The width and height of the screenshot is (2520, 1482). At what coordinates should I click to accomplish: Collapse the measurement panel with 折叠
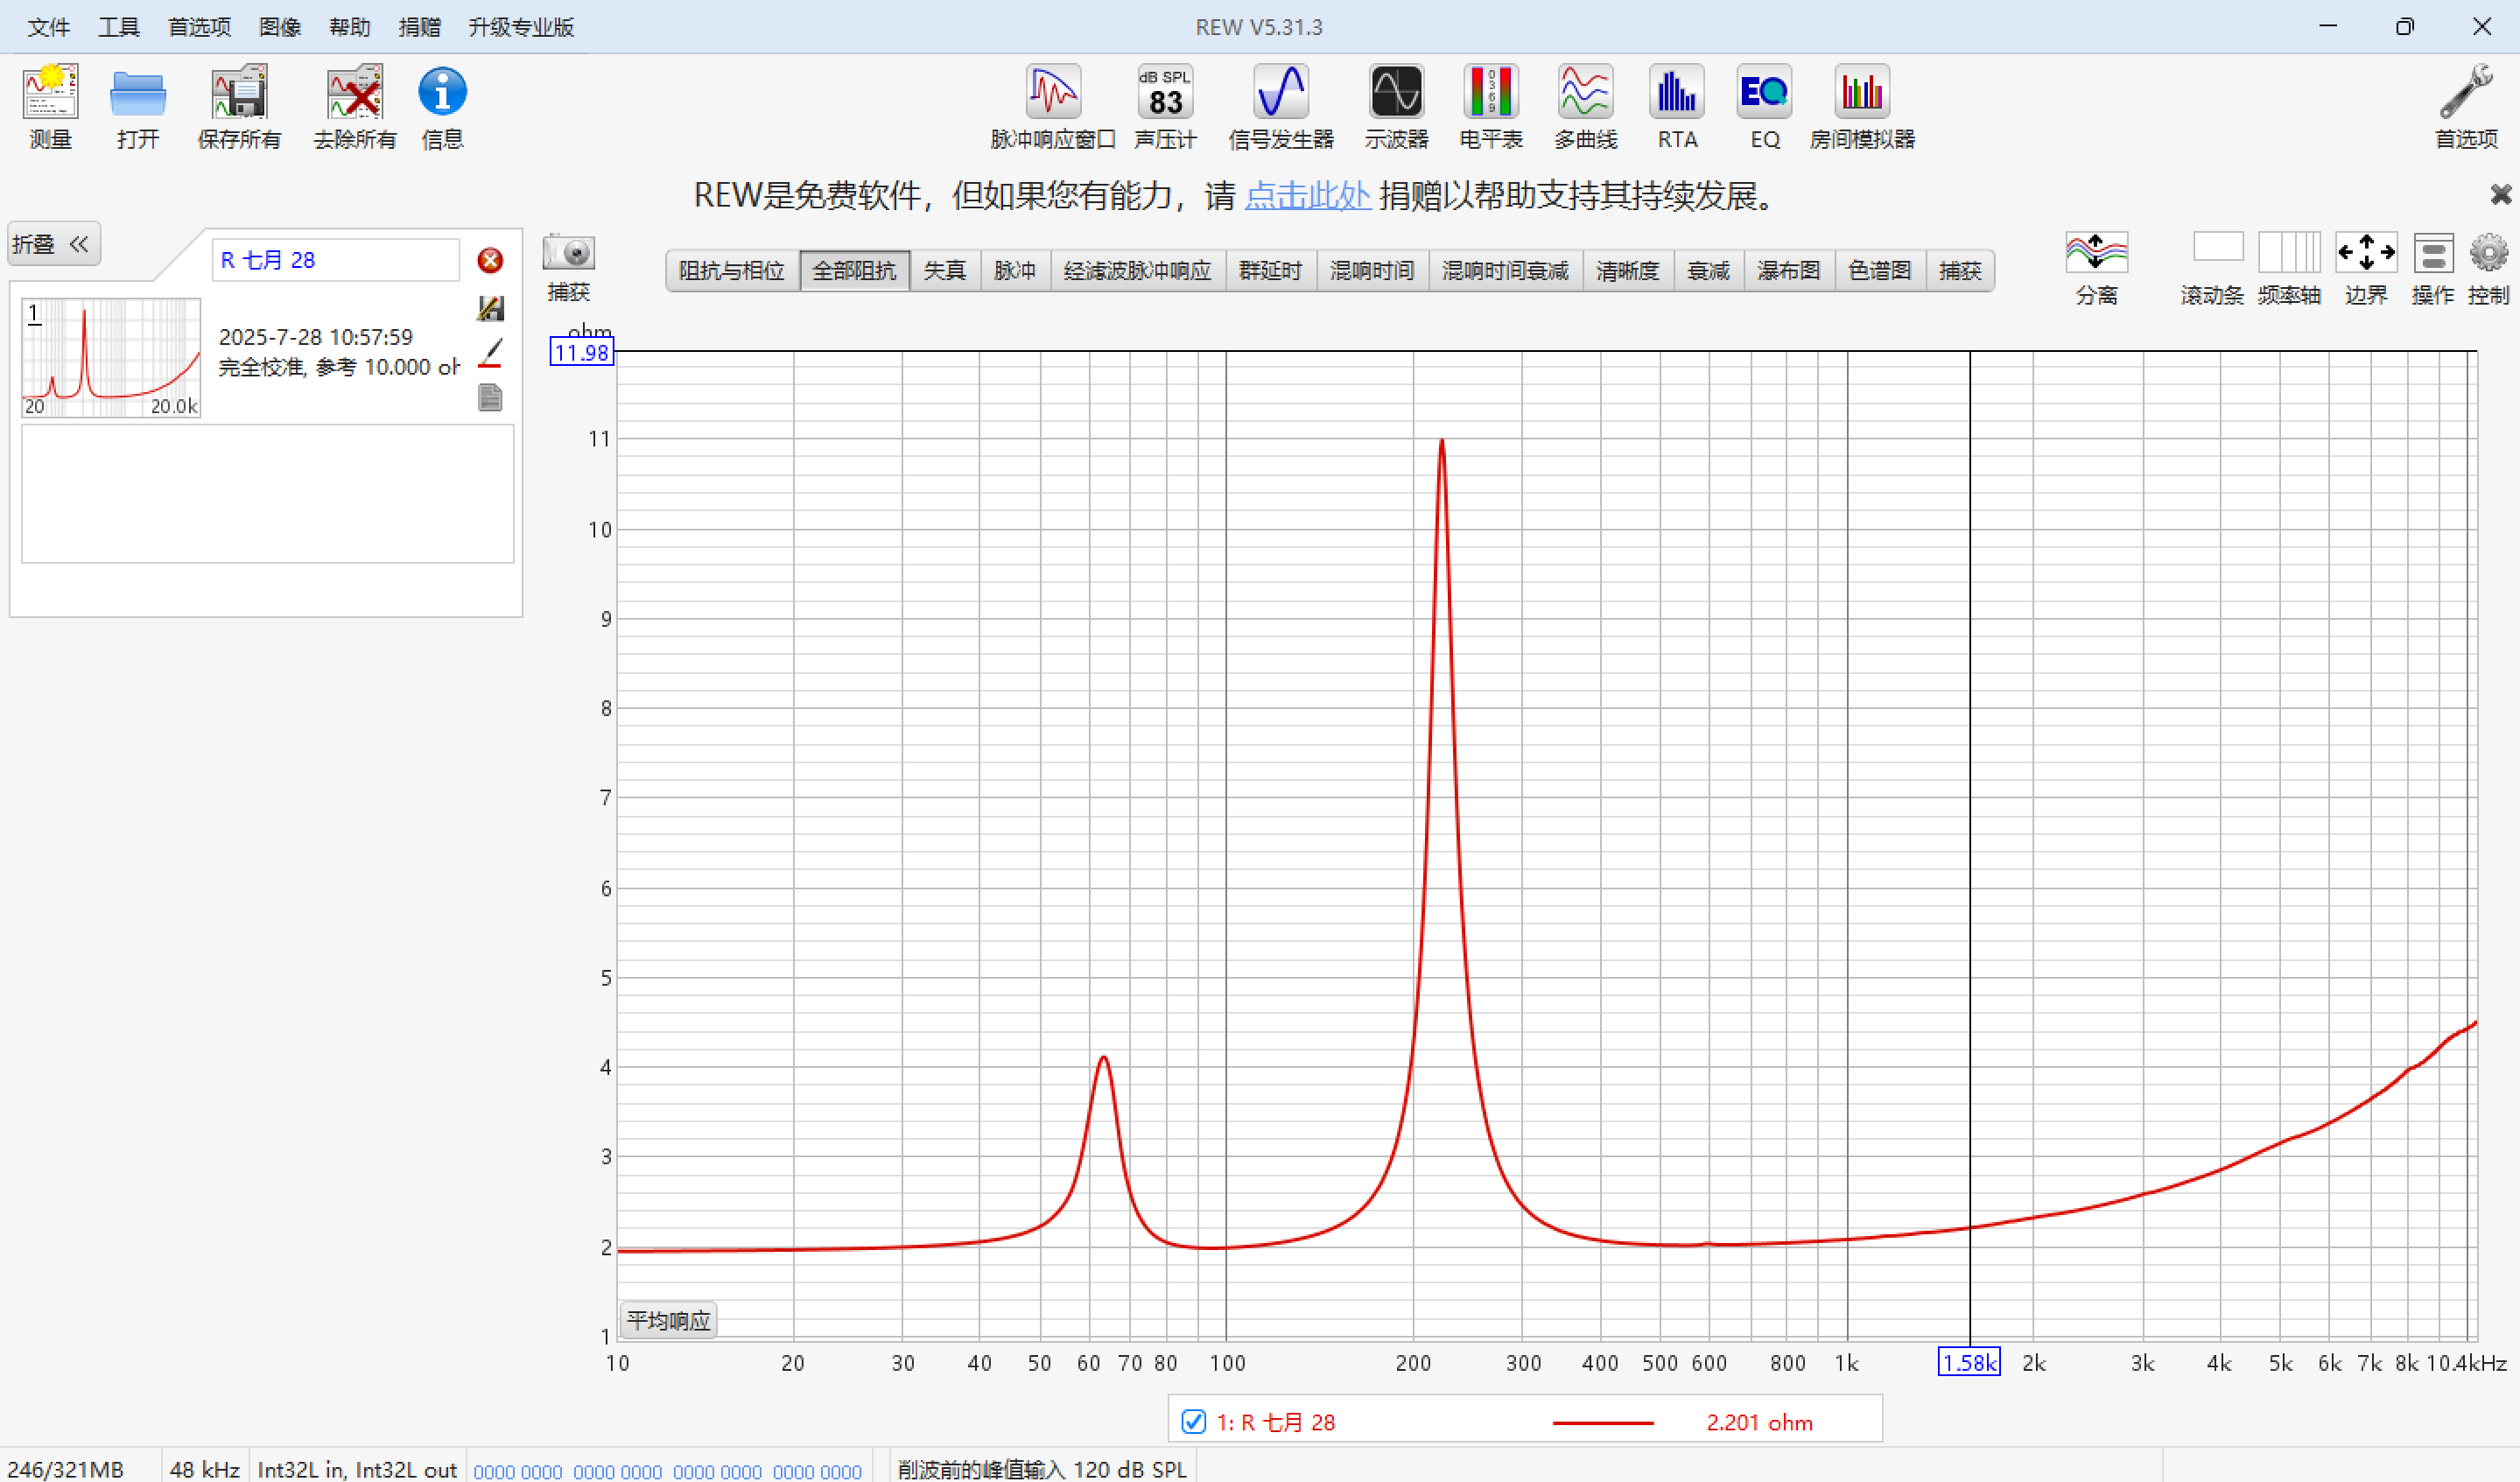pos(54,244)
